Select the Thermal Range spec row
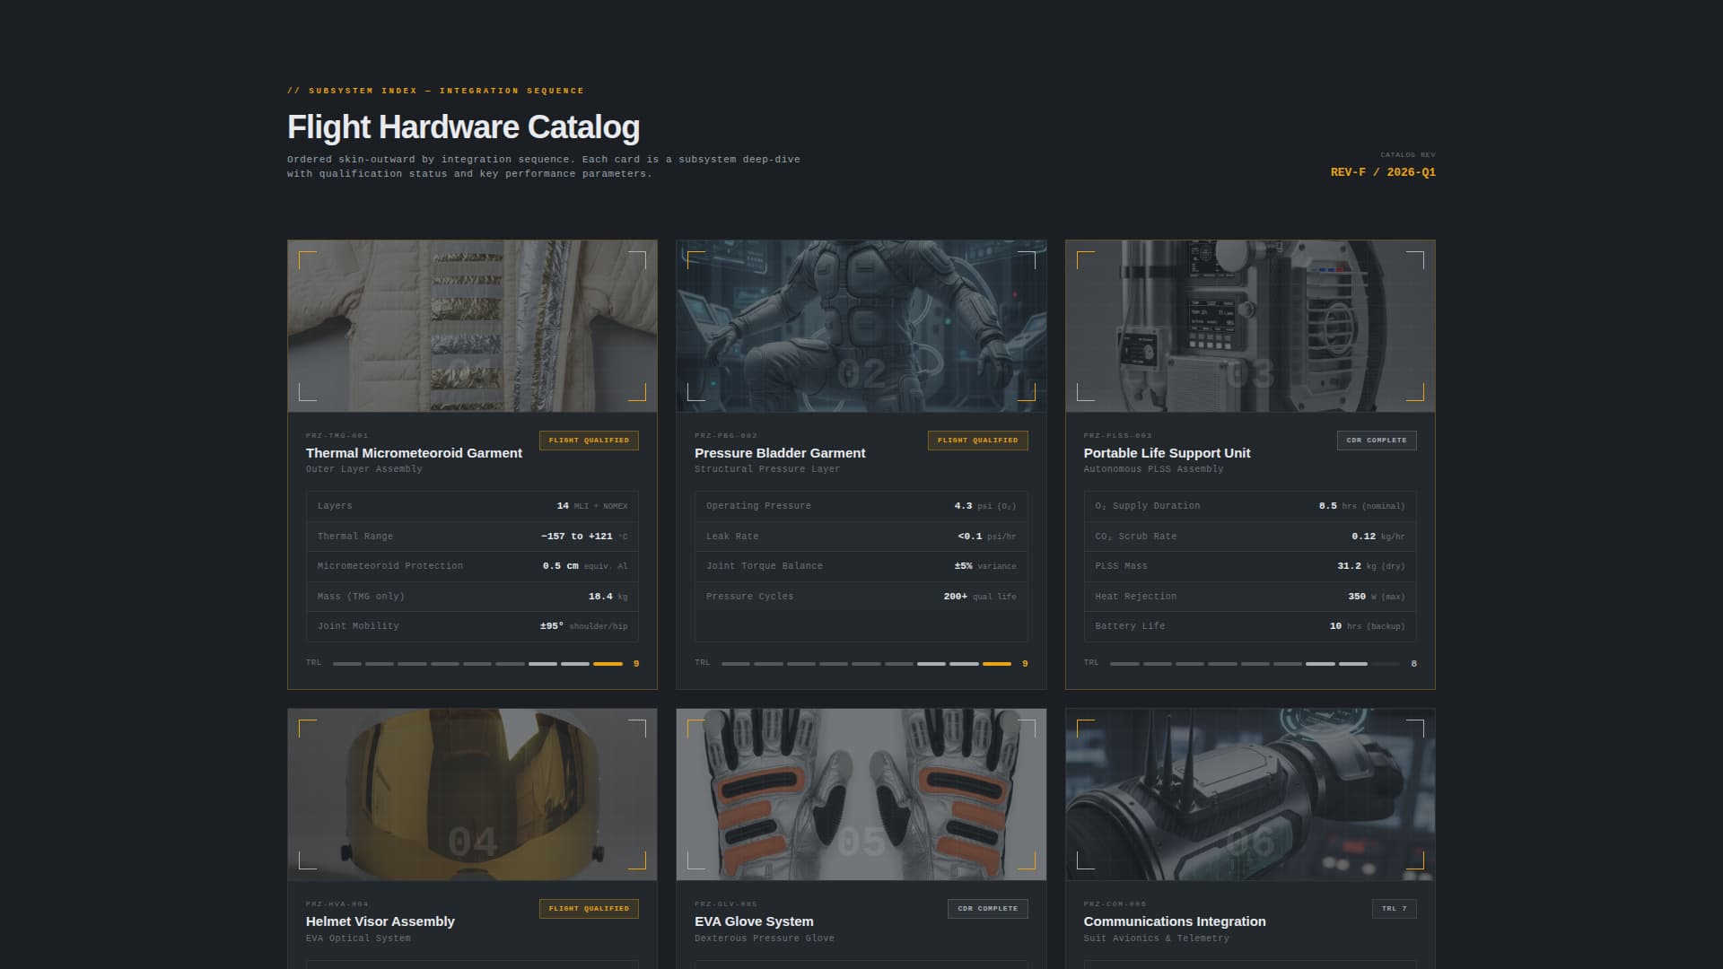 click(472, 537)
